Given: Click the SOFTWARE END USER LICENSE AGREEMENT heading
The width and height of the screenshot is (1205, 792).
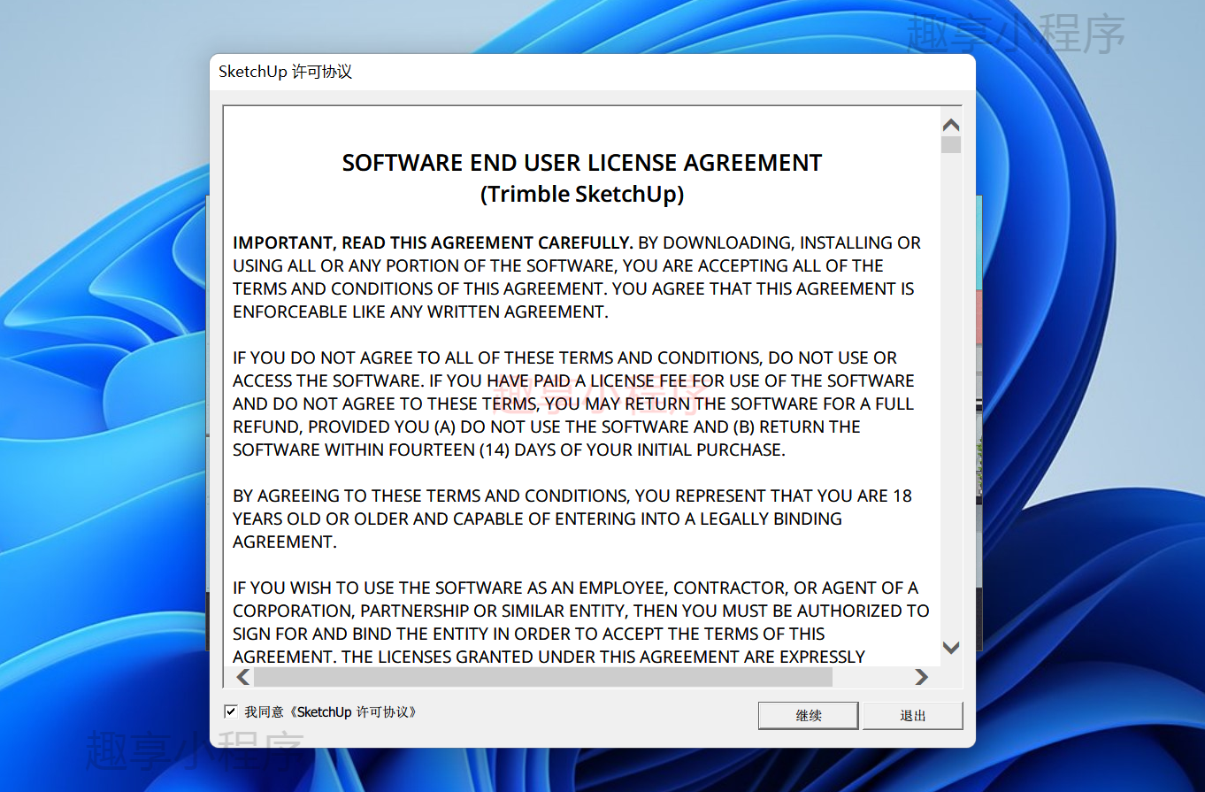Looking at the screenshot, I should coord(582,163).
